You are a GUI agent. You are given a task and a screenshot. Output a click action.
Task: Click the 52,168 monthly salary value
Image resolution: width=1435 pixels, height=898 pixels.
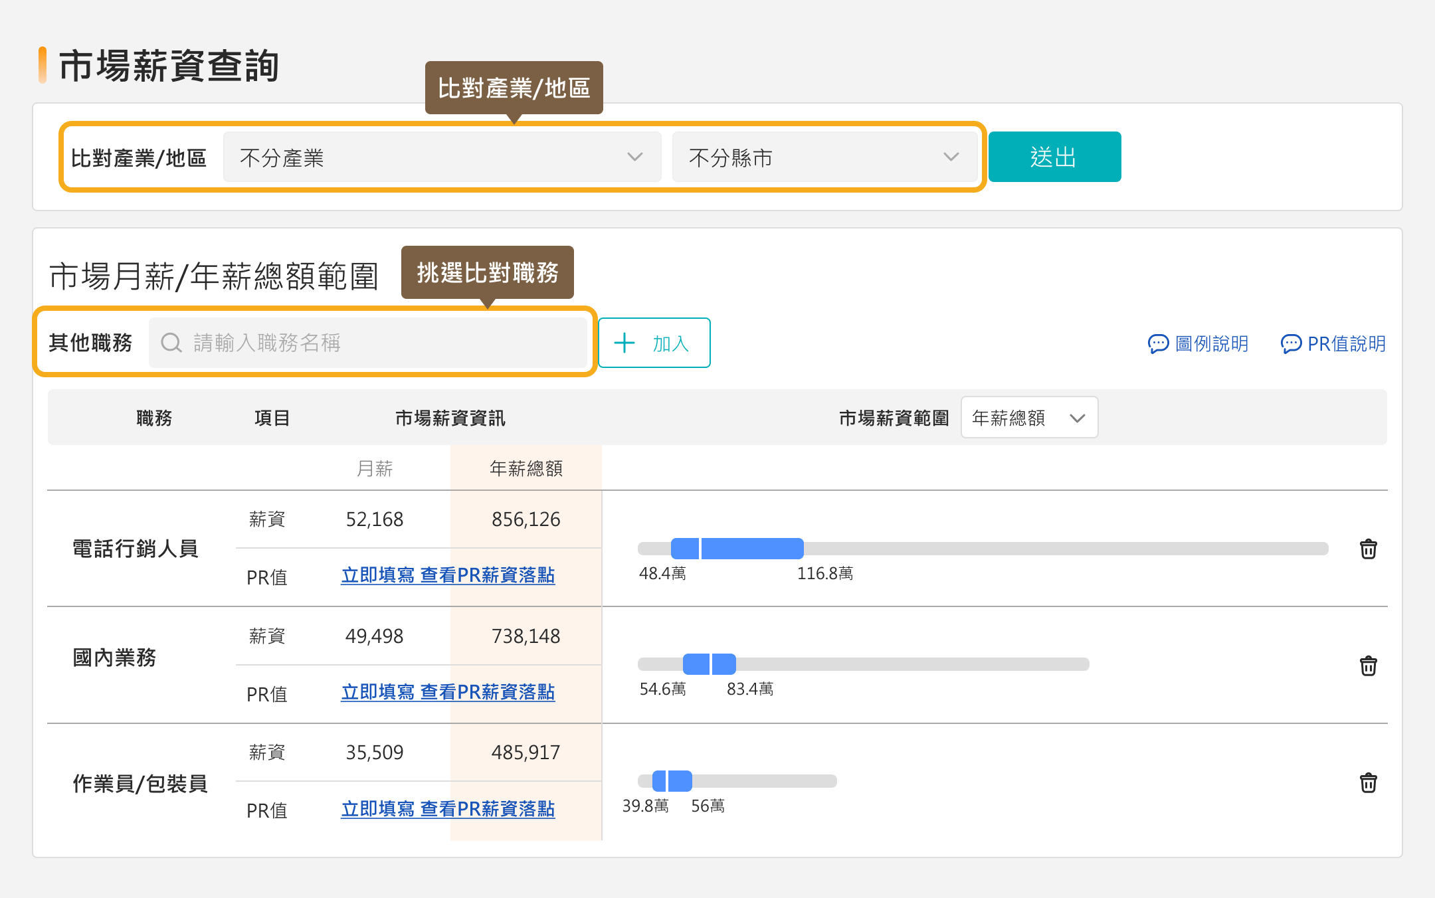(375, 519)
